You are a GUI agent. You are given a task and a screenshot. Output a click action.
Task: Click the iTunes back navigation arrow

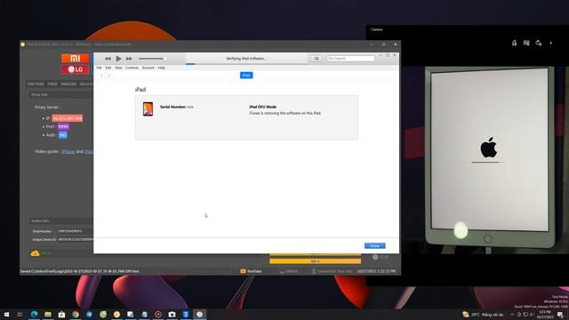pyautogui.click(x=101, y=75)
